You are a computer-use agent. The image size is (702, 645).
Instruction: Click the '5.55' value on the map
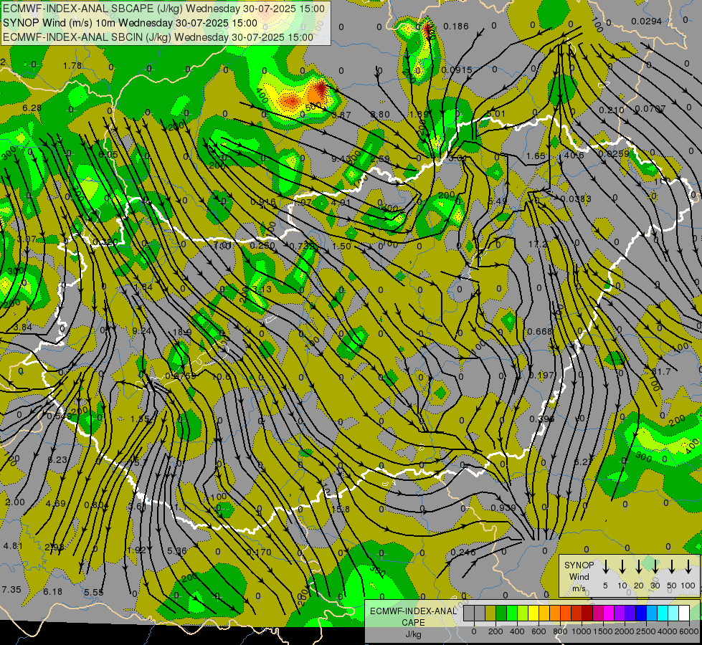point(93,592)
